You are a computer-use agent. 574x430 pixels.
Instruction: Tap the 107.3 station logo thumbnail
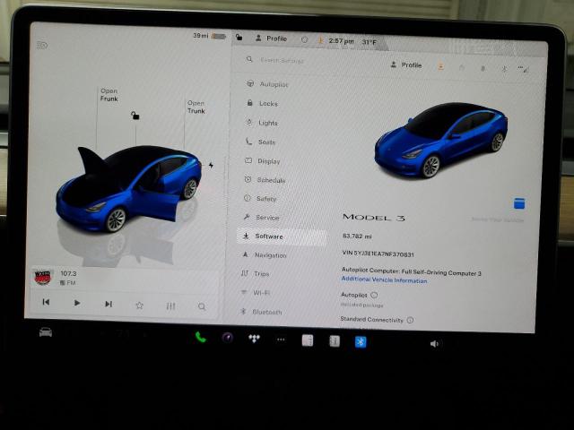point(43,277)
